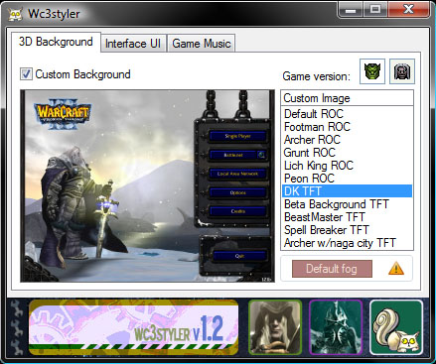Select the highlighted DK TFT entry
Image resolution: width=436 pixels, height=364 pixels.
pyautogui.click(x=347, y=191)
